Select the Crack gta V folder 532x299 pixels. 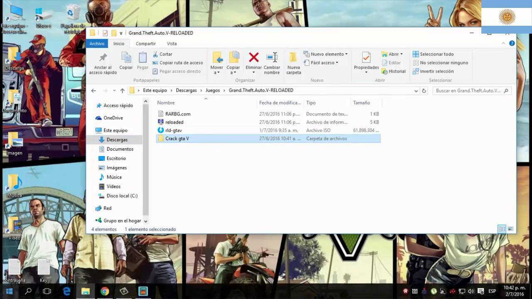click(x=268, y=139)
